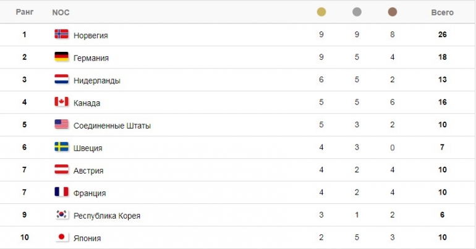Select the United States flag icon
476x249 pixels.
pyautogui.click(x=61, y=124)
